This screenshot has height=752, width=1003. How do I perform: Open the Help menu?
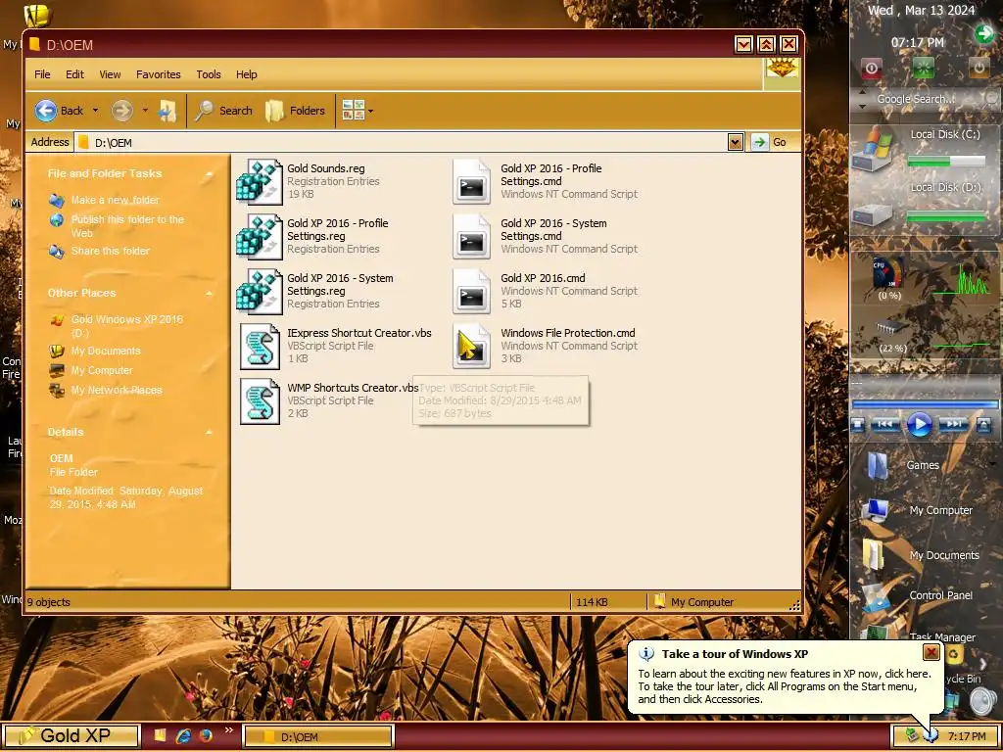tap(246, 74)
